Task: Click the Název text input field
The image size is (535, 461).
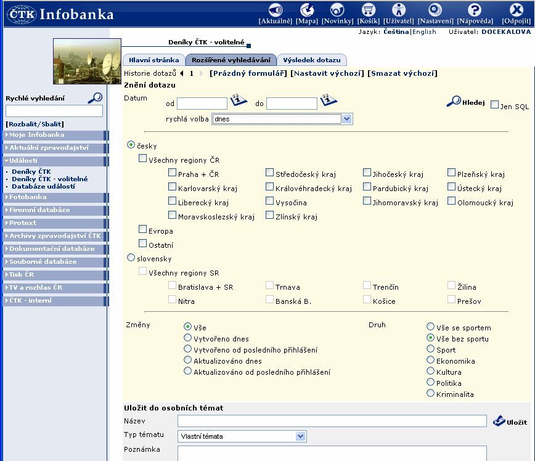Action: pyautogui.click(x=332, y=421)
